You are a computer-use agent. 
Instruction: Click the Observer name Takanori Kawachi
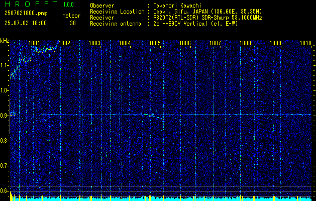pos(177,6)
